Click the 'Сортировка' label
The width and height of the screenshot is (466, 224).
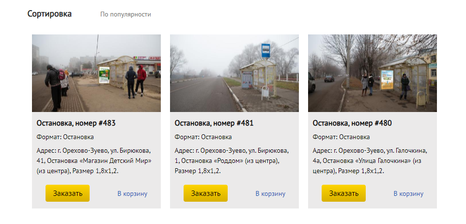tap(49, 14)
